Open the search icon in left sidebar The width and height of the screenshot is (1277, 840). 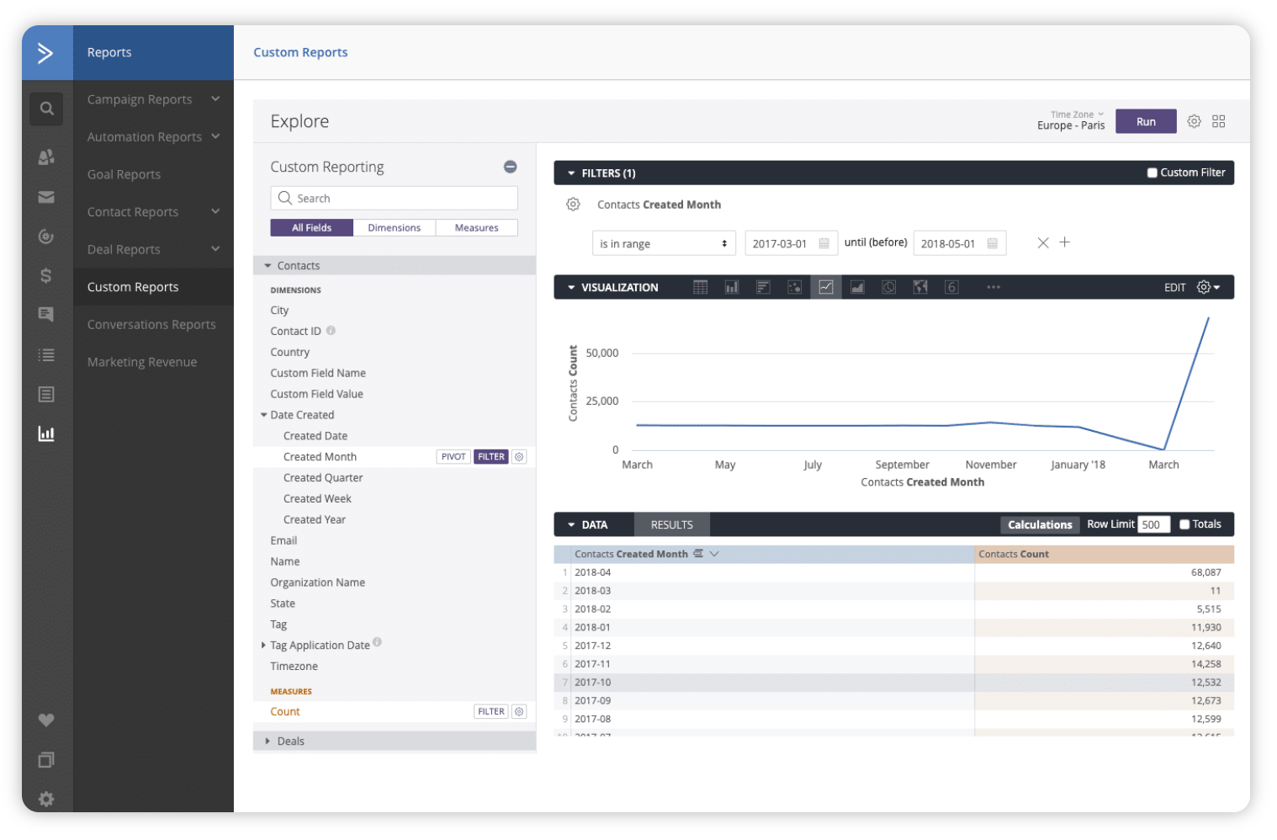[x=46, y=109]
